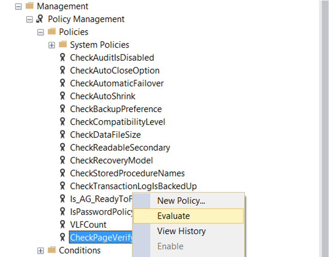Screen dimensions: 329x257
Task: Click the Conditions folder icon
Action: 51,250
